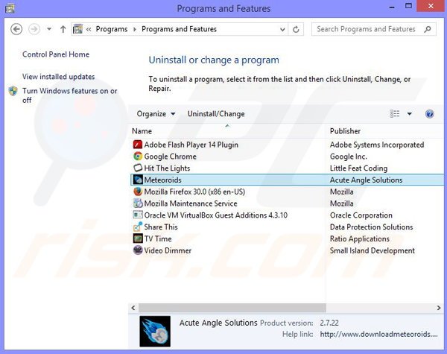This screenshot has height=354, width=447.
Task: Select Mozilla Firefox 30.0 (x86 en-US)
Action: 194,192
